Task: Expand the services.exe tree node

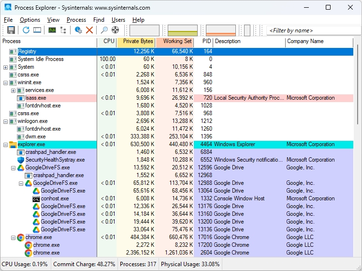Action: 14,90
